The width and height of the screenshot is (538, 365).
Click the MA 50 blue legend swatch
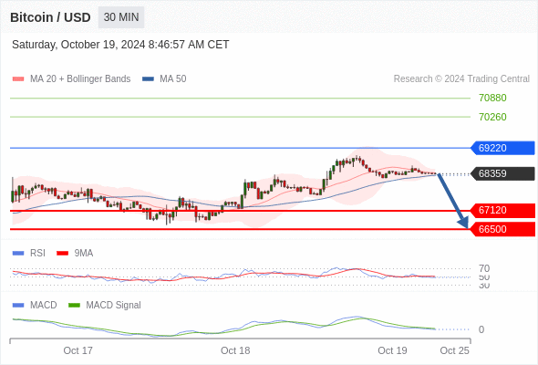pos(148,79)
